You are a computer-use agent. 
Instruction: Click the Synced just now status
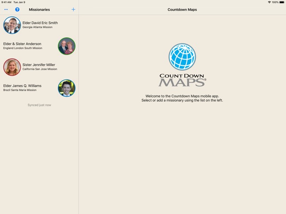40,105
